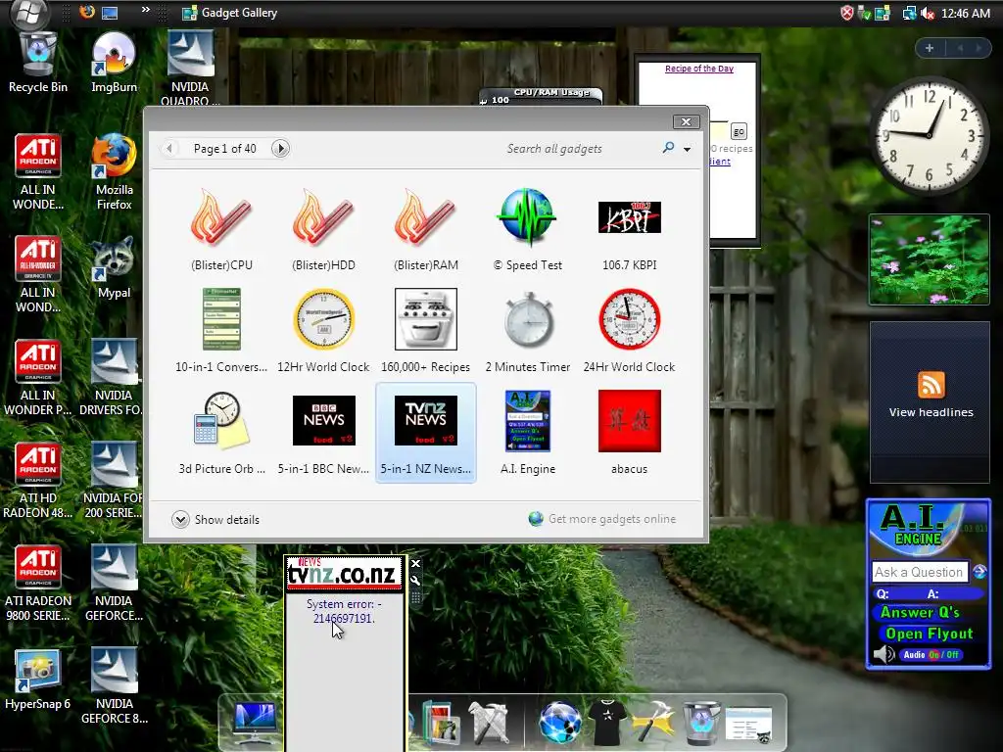The height and width of the screenshot is (752, 1003).
Task: Select the 24Hr World Clock gadget
Action: click(630, 331)
